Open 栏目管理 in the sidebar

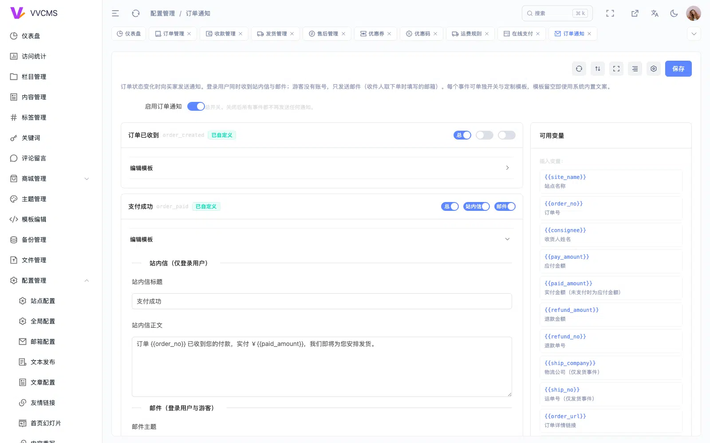51,77
